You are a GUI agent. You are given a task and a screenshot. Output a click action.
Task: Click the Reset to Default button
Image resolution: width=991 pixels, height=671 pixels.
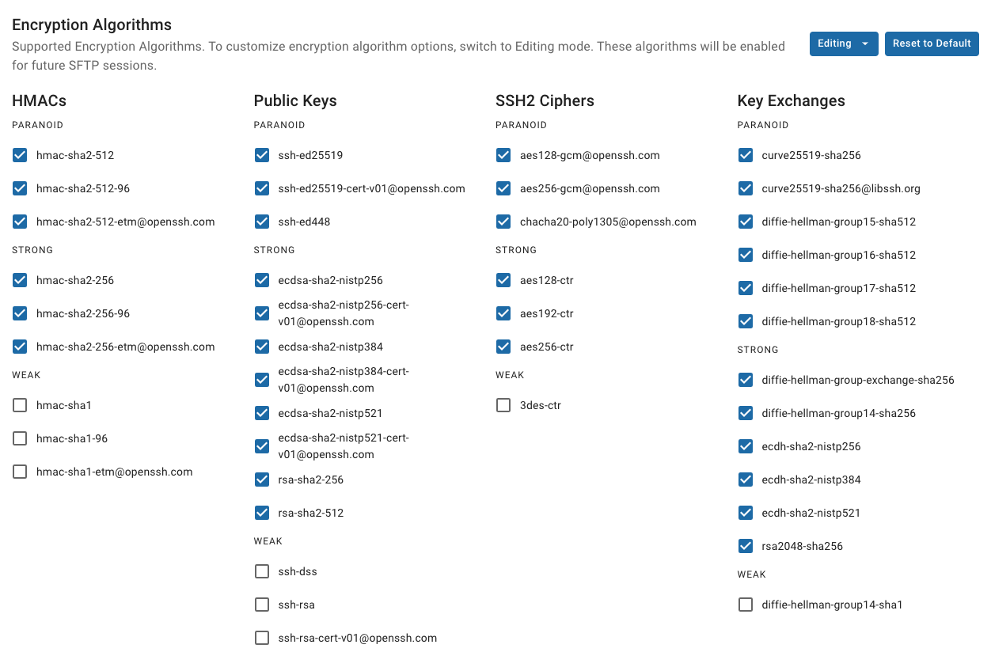pos(932,44)
